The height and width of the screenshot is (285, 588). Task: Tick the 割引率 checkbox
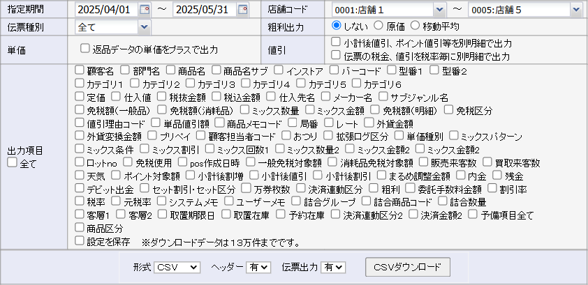click(492, 188)
